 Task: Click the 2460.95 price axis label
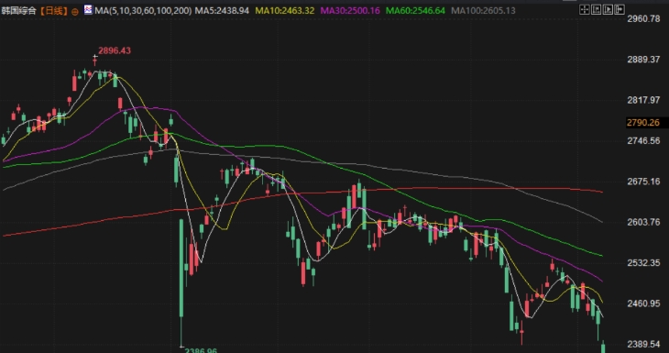coord(643,303)
